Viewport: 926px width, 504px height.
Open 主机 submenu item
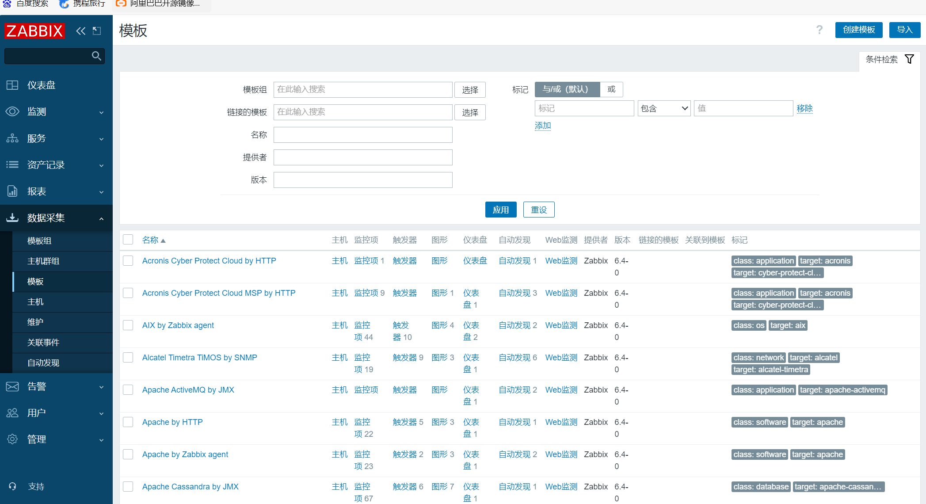click(x=62, y=302)
